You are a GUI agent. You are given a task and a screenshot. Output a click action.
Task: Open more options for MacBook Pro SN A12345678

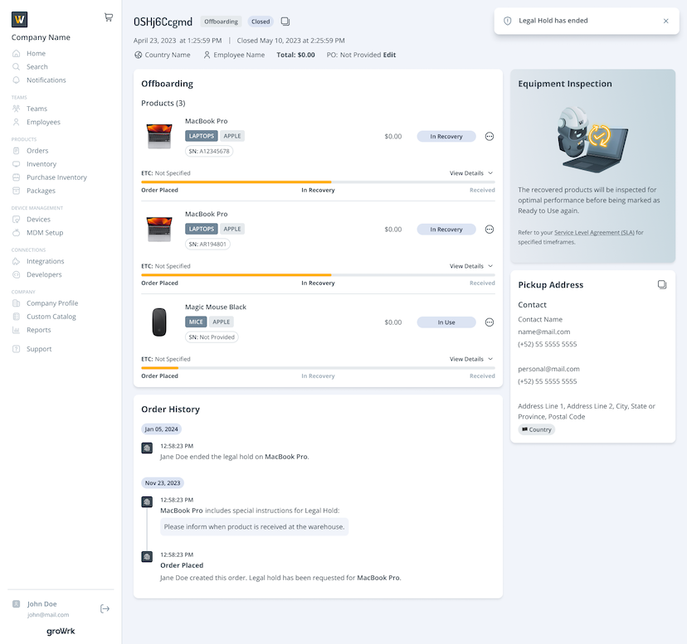(490, 136)
